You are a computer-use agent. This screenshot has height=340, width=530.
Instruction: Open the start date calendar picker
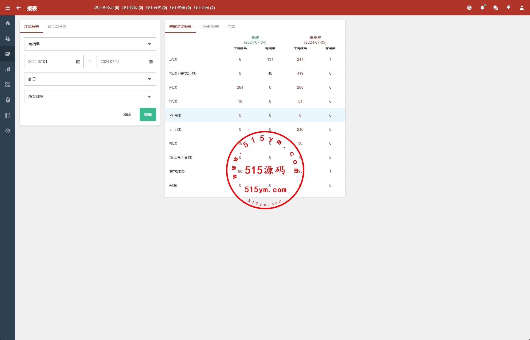[78, 62]
